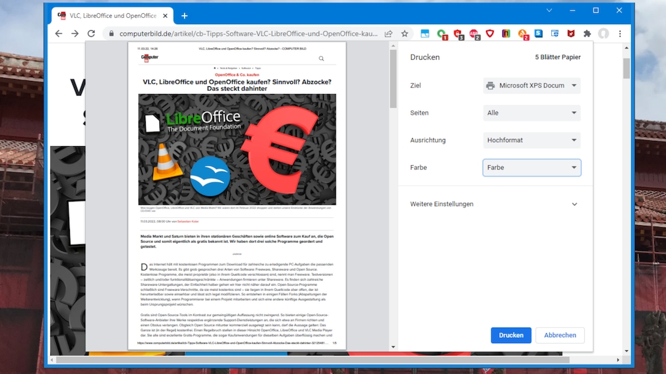View site security lock information
Screen dimensions: 666x374
tap(111, 34)
